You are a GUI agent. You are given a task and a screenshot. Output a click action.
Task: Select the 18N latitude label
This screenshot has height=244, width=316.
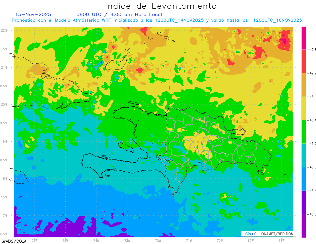pos(4,178)
